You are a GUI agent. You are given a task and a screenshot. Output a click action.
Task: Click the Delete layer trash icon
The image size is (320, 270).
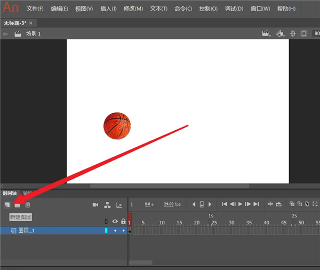click(28, 205)
